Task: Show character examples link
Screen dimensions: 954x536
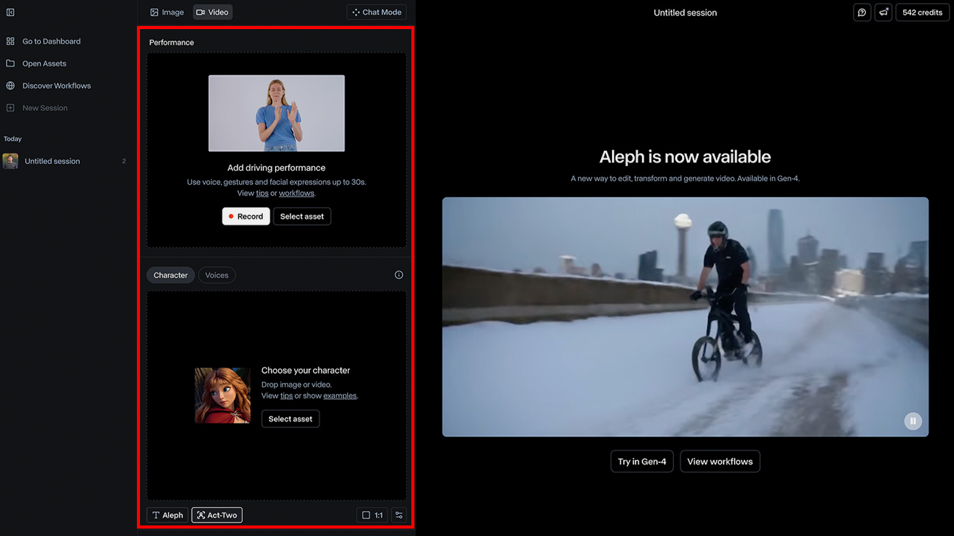Action: pos(339,396)
